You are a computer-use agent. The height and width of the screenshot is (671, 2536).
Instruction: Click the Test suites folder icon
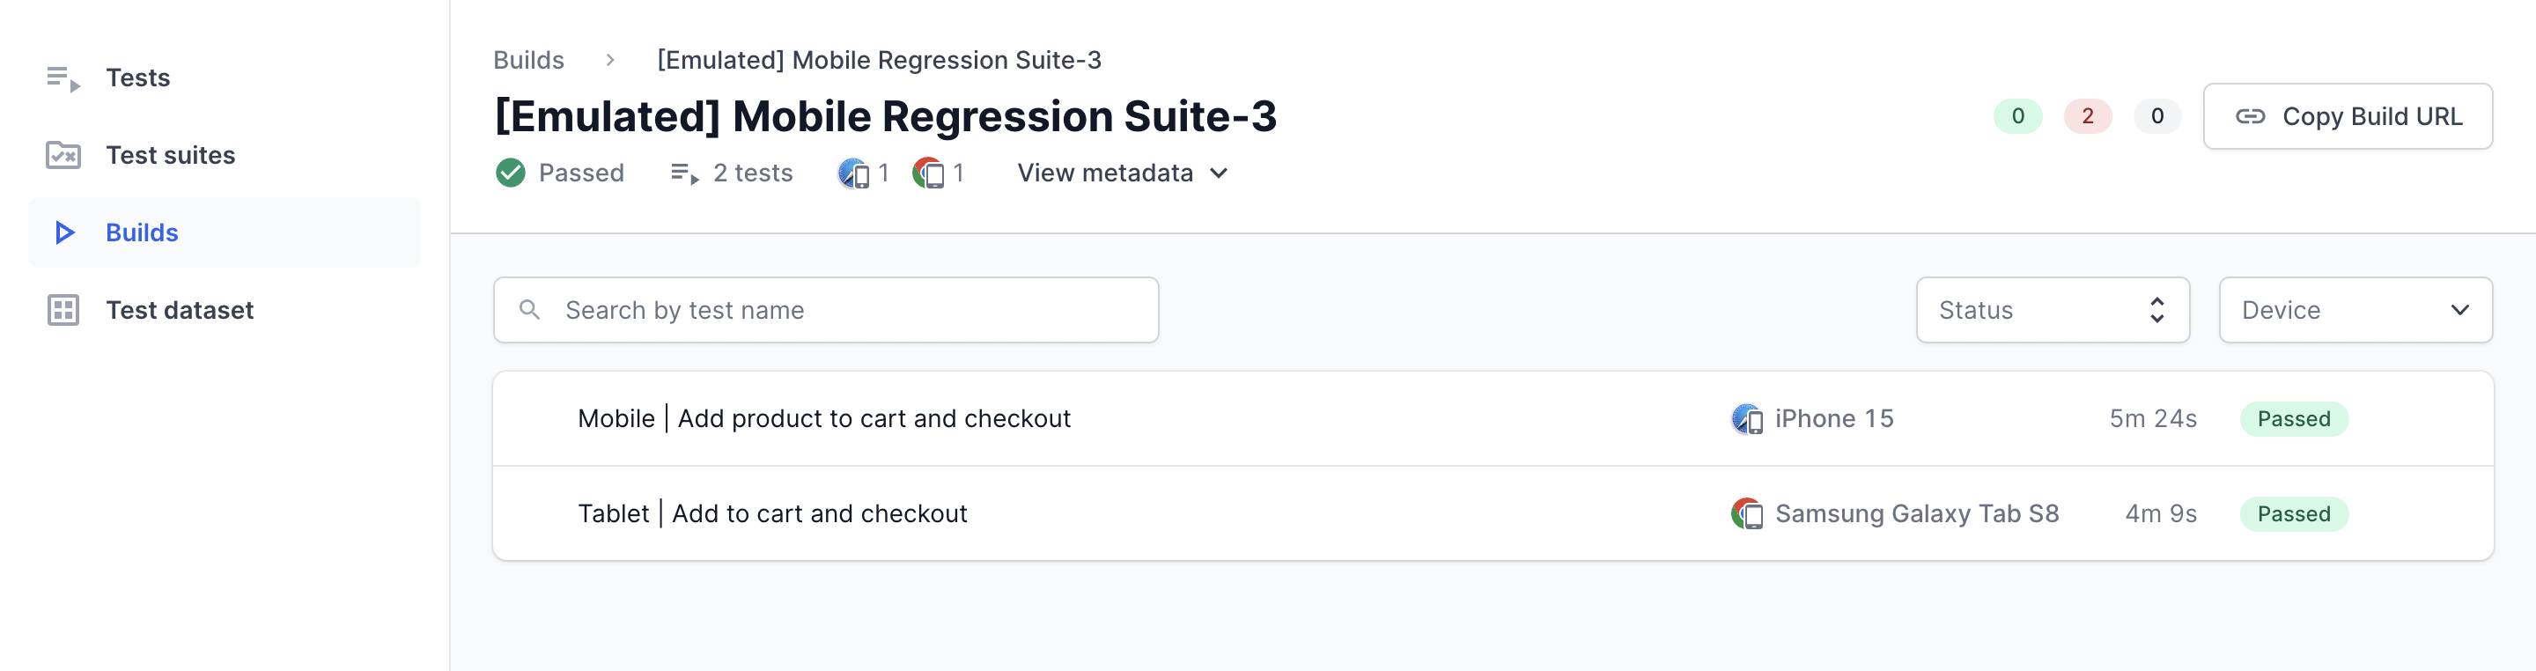[x=63, y=156]
